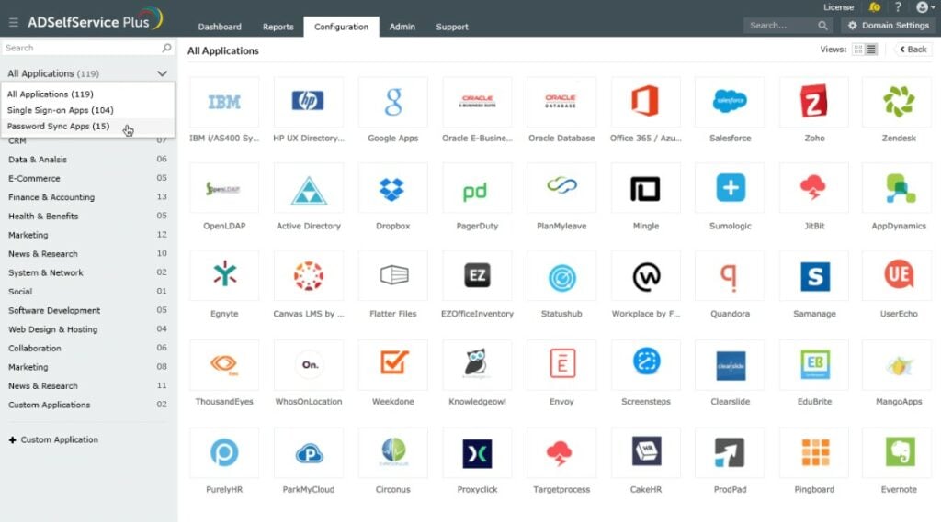Select the Office 365 / Azure icon
Screen dimensions: 941x522
646,102
